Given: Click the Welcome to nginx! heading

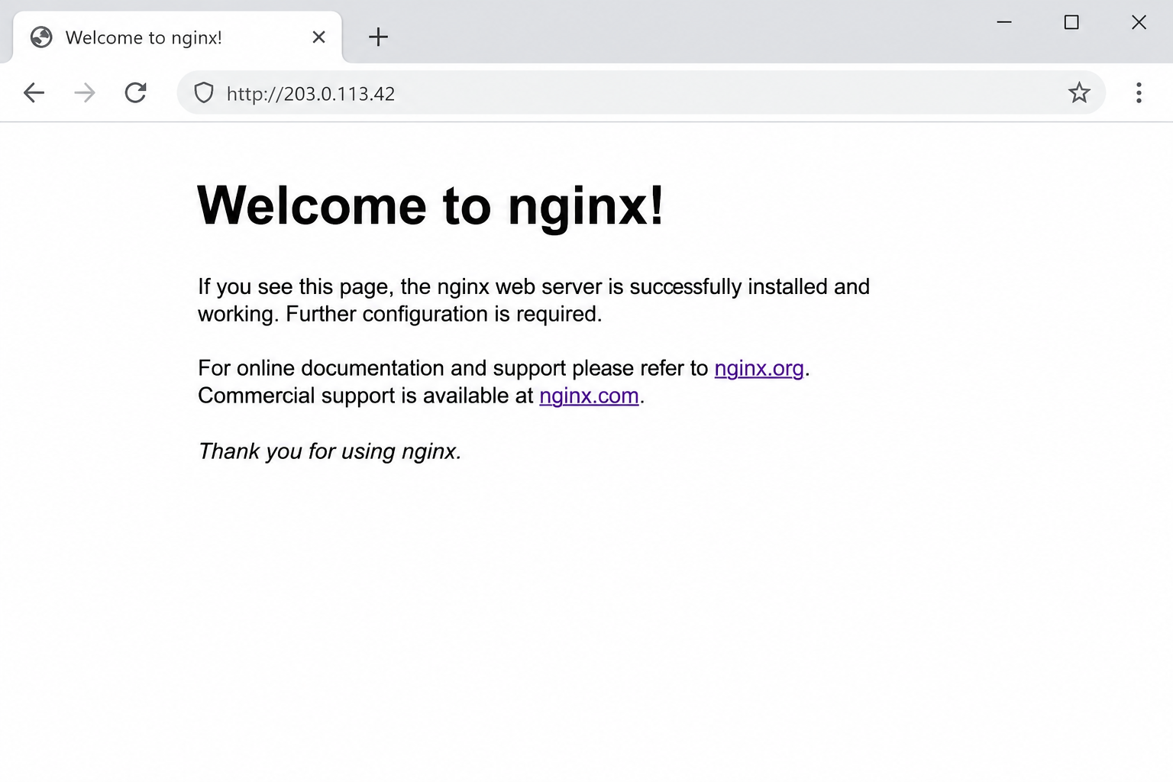Looking at the screenshot, I should point(431,206).
